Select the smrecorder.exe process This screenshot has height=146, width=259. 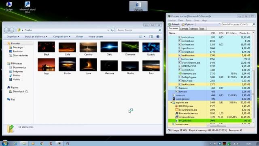click(x=210, y=117)
